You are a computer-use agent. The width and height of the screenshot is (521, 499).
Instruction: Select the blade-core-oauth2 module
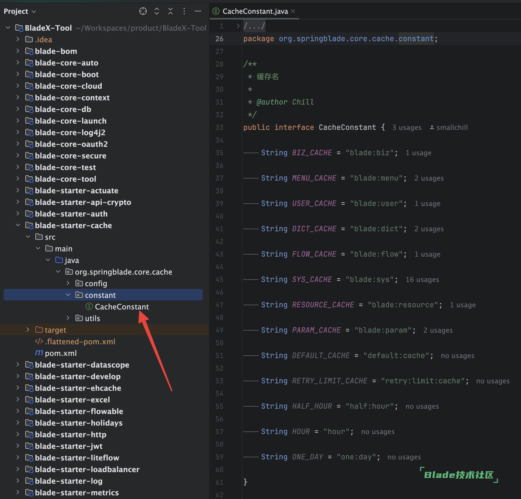[71, 144]
